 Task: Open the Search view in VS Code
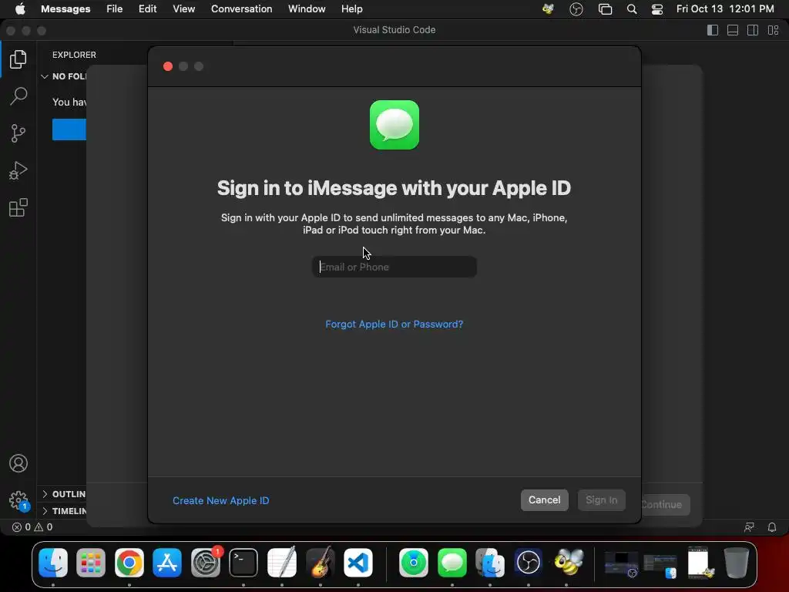(x=18, y=96)
